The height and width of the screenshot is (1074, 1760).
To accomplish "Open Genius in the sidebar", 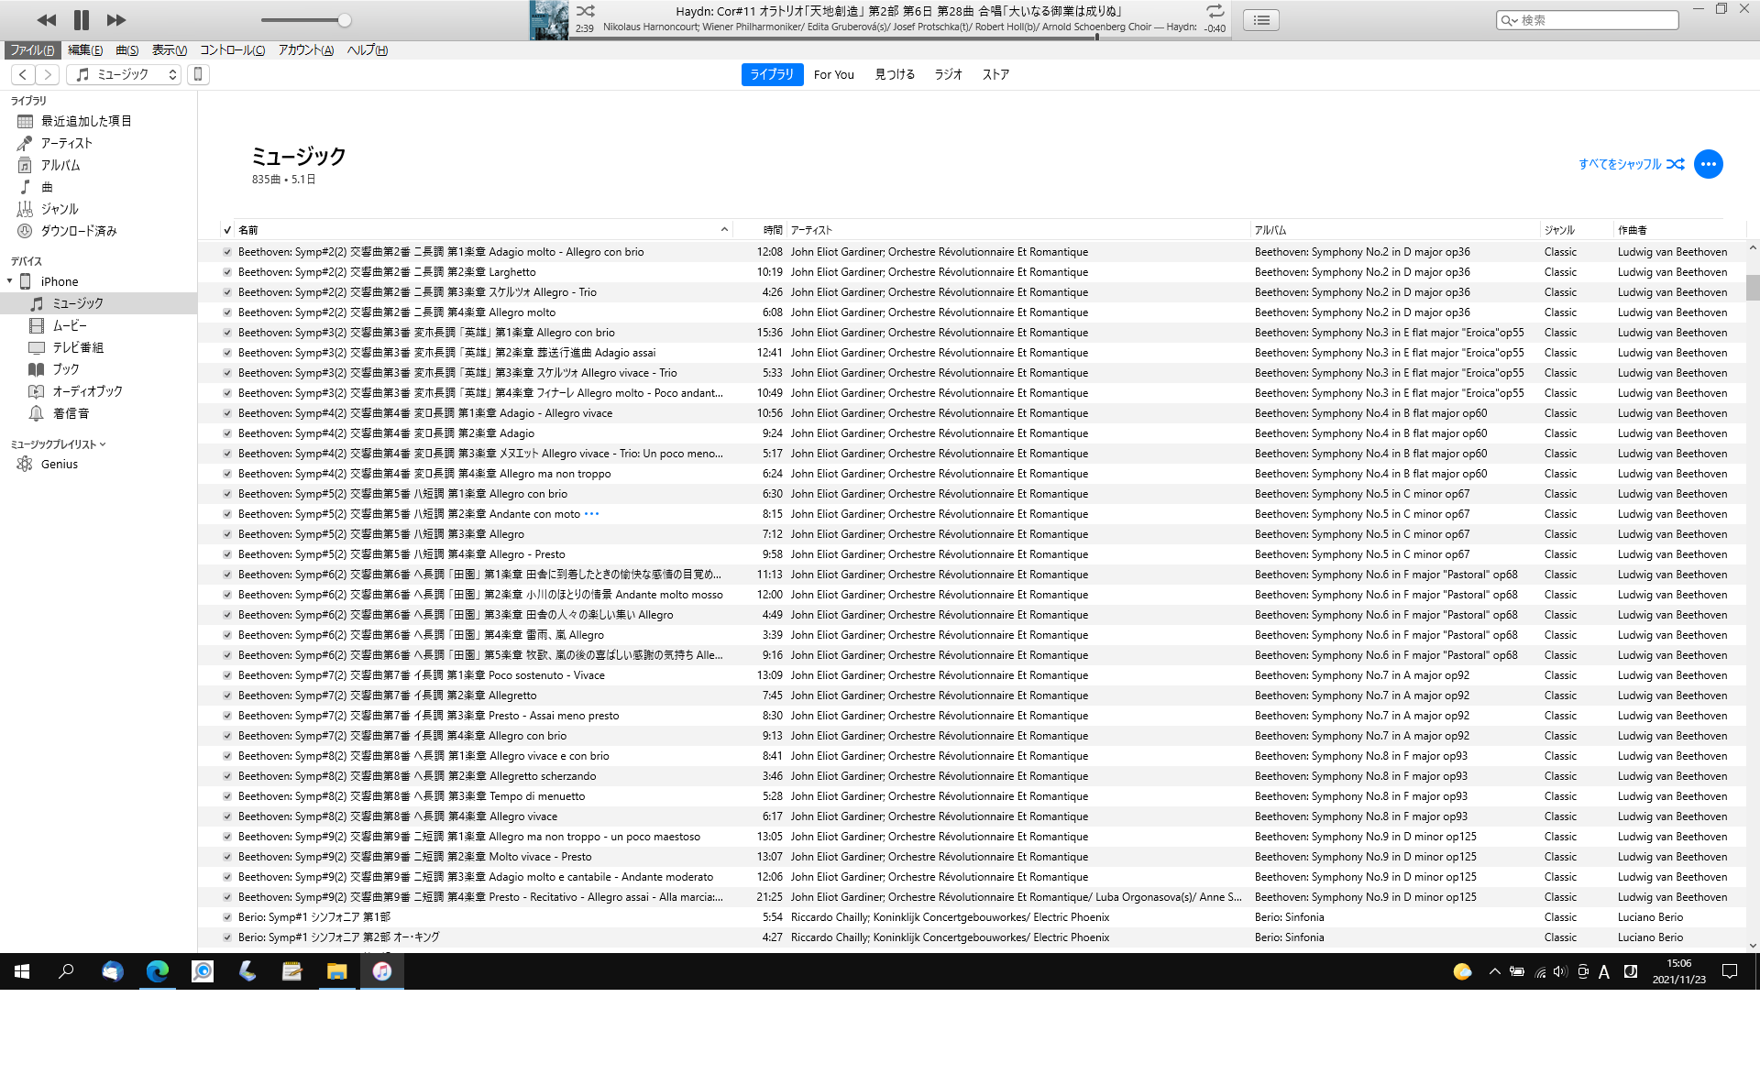I will coord(60,465).
